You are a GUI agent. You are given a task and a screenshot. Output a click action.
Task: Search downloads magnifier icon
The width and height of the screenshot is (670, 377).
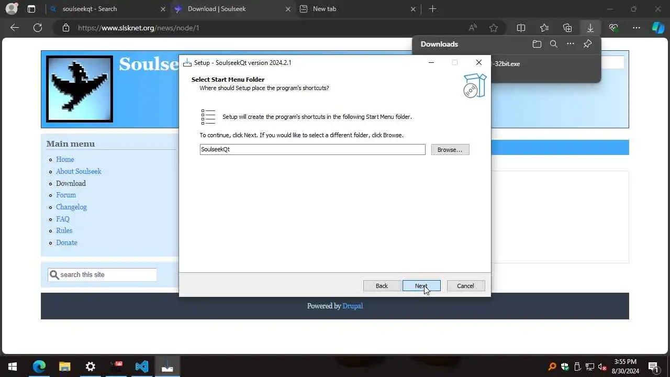pos(553,44)
